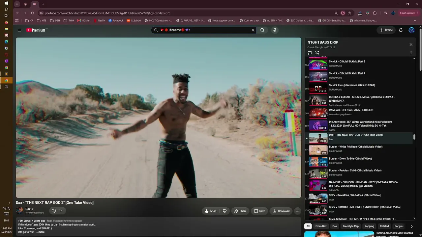Image resolution: width=422 pixels, height=237 pixels.
Task: Toggle shuffle playlist
Action: 317,53
